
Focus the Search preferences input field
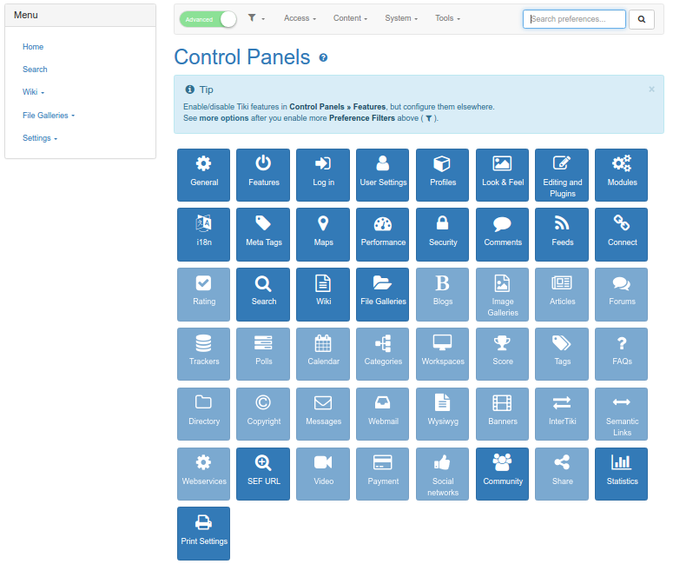pos(574,19)
